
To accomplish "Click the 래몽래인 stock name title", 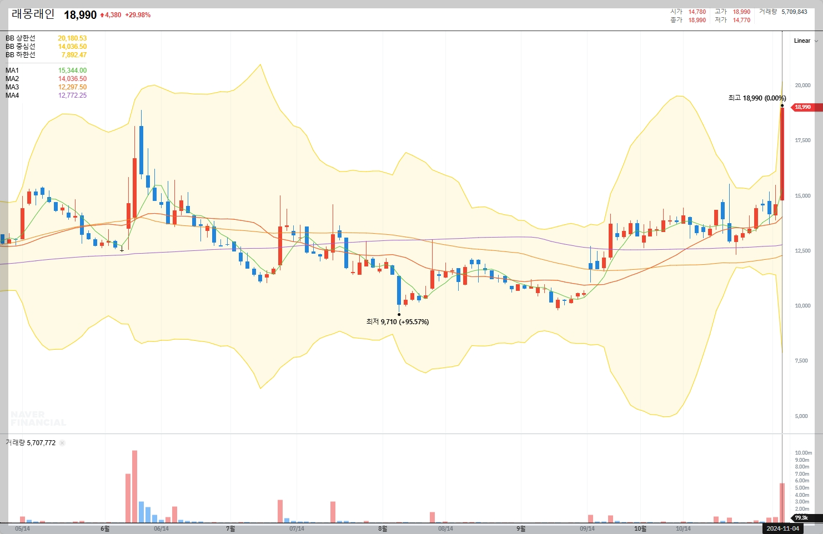I will 33,14.
